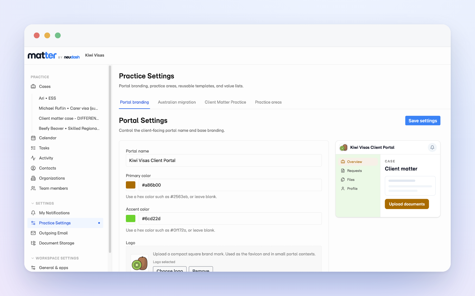Open Contacts in the sidebar
This screenshot has width=475, height=296.
tap(47, 168)
